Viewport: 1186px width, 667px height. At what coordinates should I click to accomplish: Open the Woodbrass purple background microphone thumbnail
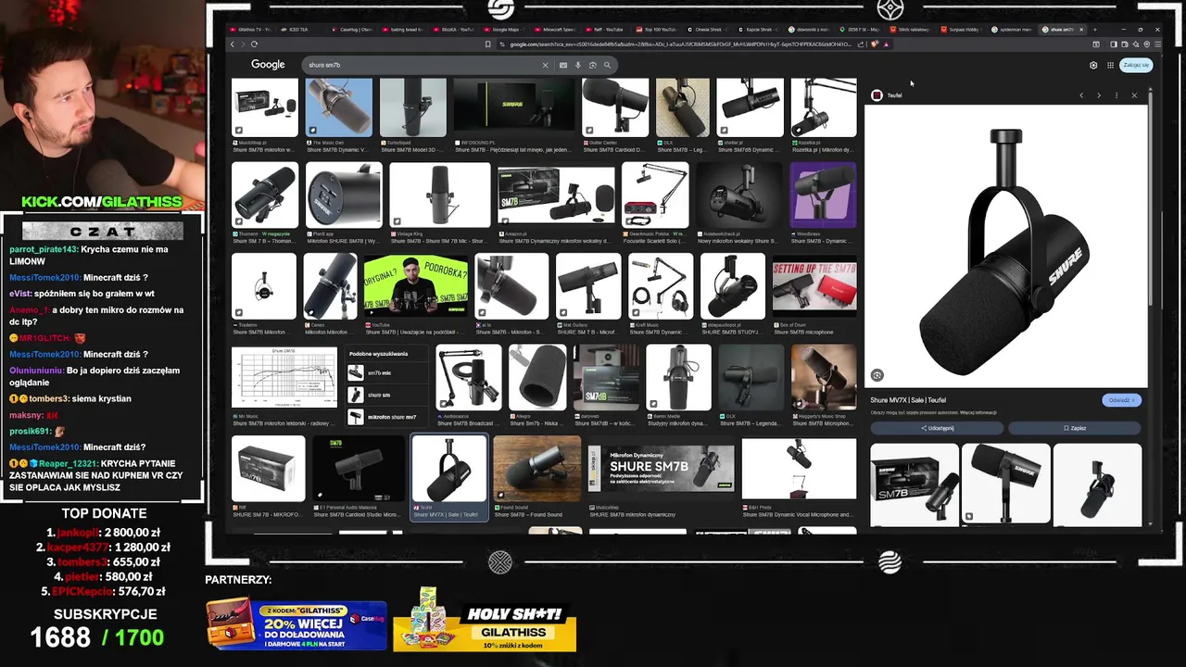click(823, 195)
